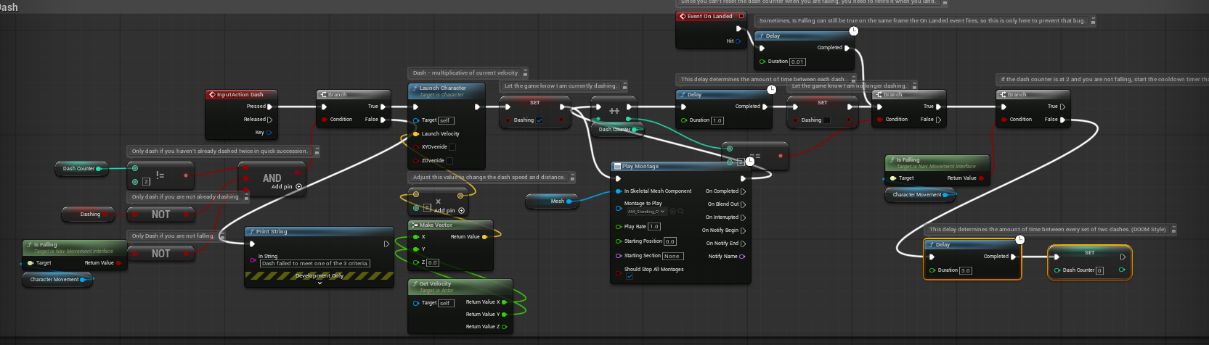1209x345 pixels.
Task: Select the Get Velocity node title
Action: coord(435,283)
